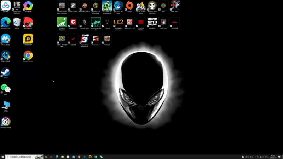Open the WeChat desktop shortcut
The height and width of the screenshot is (159, 283).
coord(6,89)
